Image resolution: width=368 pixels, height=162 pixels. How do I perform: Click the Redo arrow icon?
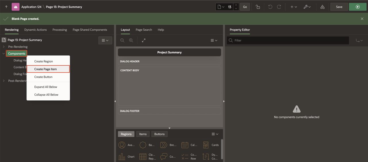(x=279, y=7)
